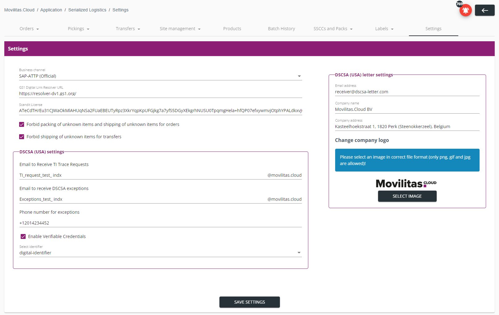
Task: Open the Business channel dropdown
Action: click(x=160, y=76)
